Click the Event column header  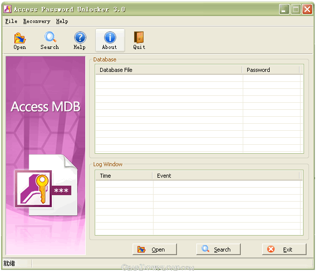point(226,176)
